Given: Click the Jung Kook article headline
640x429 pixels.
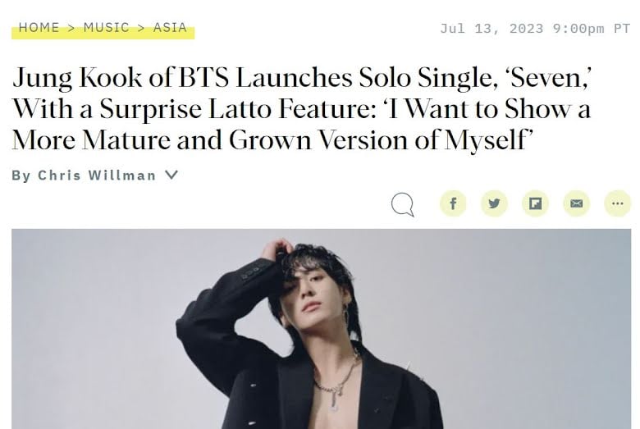Looking at the screenshot, I should point(300,108).
